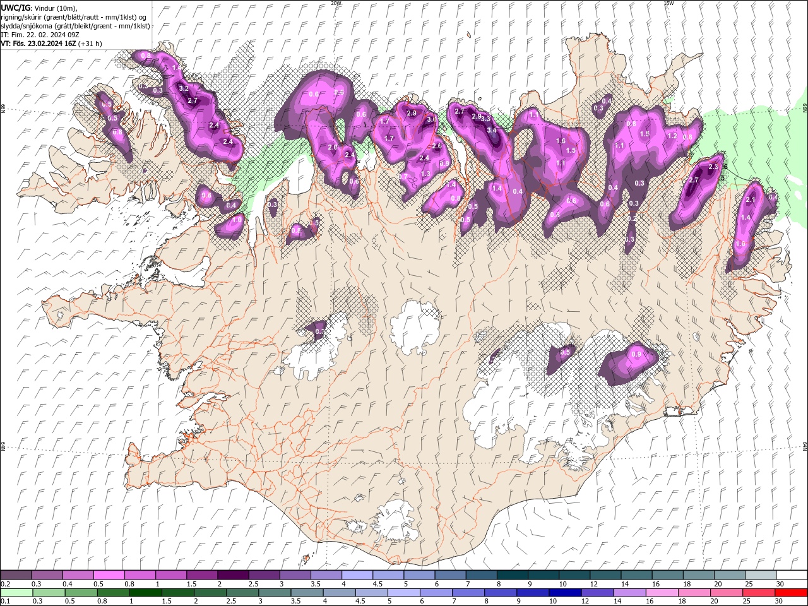808x606 pixels.
Task: Click the 64N latitude label at the map's right edge
Action: tap(805, 446)
